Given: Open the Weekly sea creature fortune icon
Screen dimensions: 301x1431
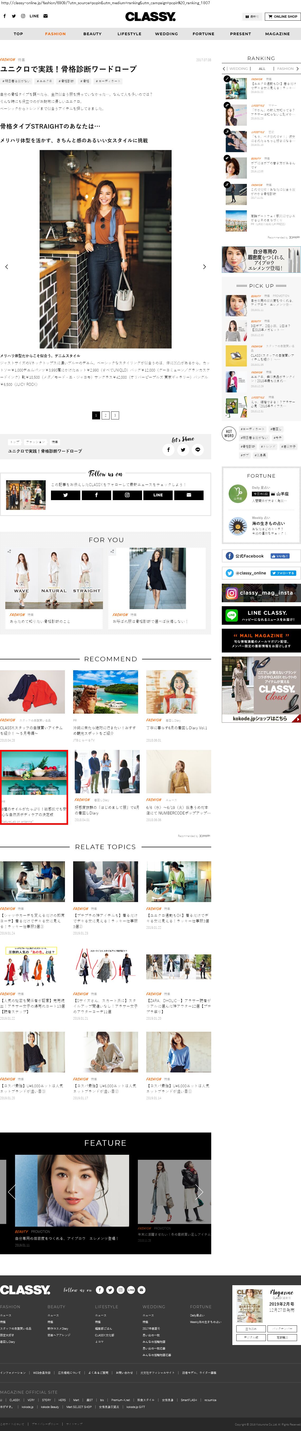Looking at the screenshot, I should (x=238, y=526).
